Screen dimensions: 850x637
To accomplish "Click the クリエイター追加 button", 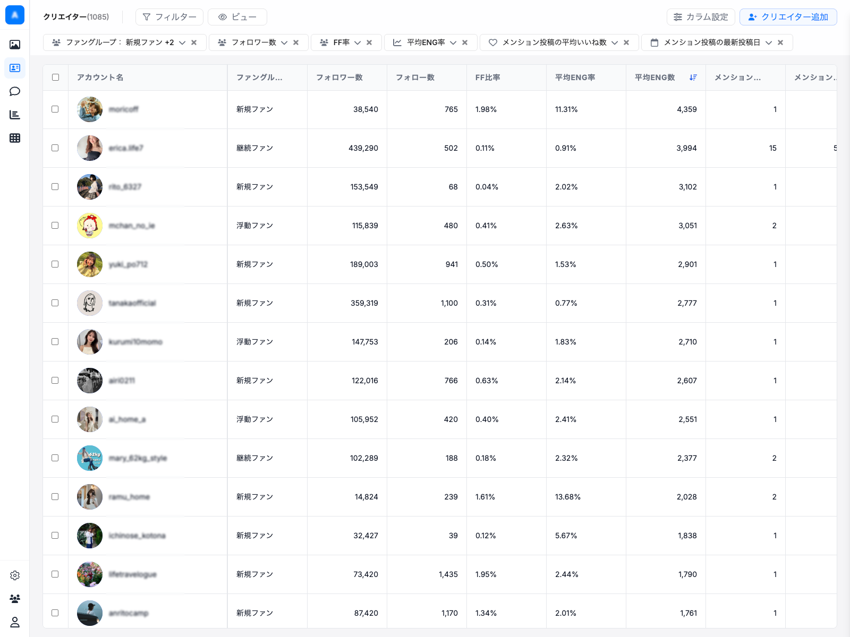I will tap(788, 17).
